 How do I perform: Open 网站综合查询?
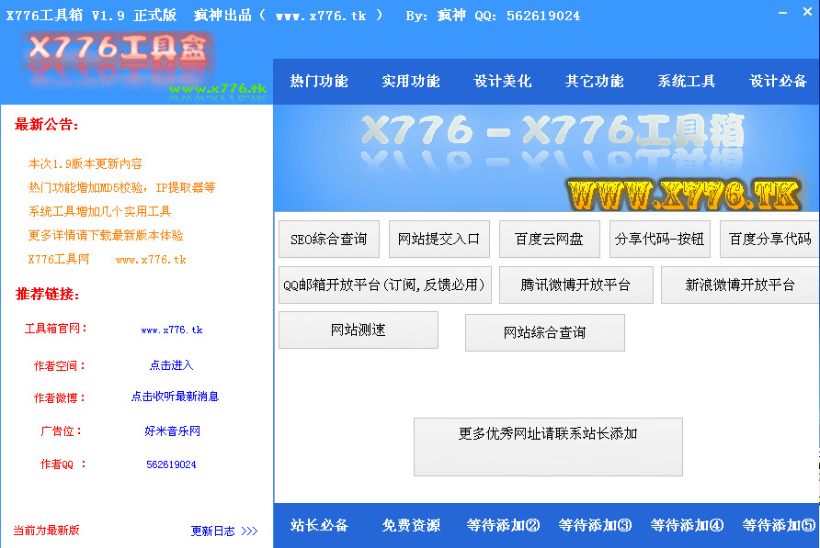click(x=545, y=332)
